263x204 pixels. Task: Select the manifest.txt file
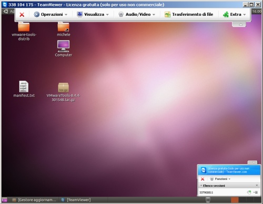tap(24, 89)
